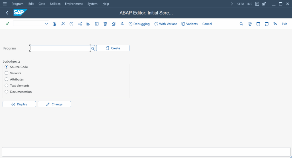Click the INS insert mode indicator
Viewport: 292px width, 158px height.
click(x=250, y=4)
